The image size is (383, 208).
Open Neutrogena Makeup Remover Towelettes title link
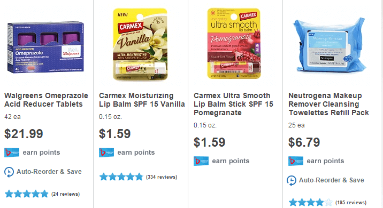point(329,104)
